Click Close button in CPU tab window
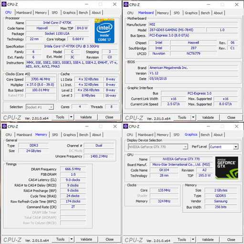Viewport: 244px width, 244px height. 109,117
